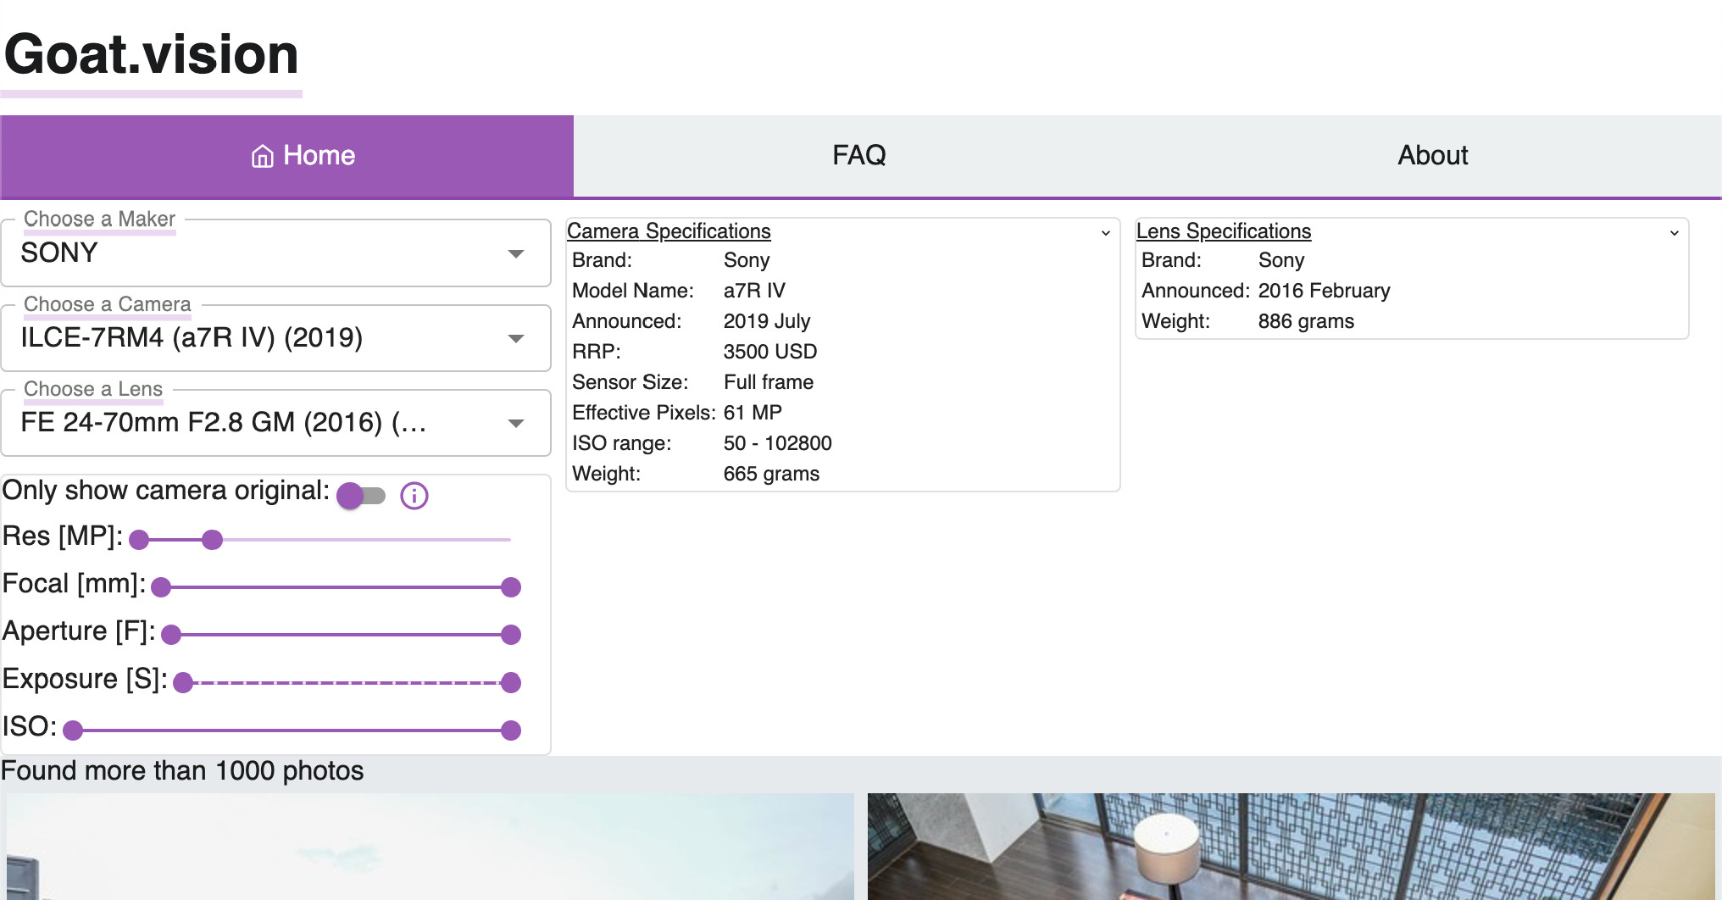Collapse the Lens Specifications panel chevron
Viewport: 1722px width, 900px height.
1674,233
